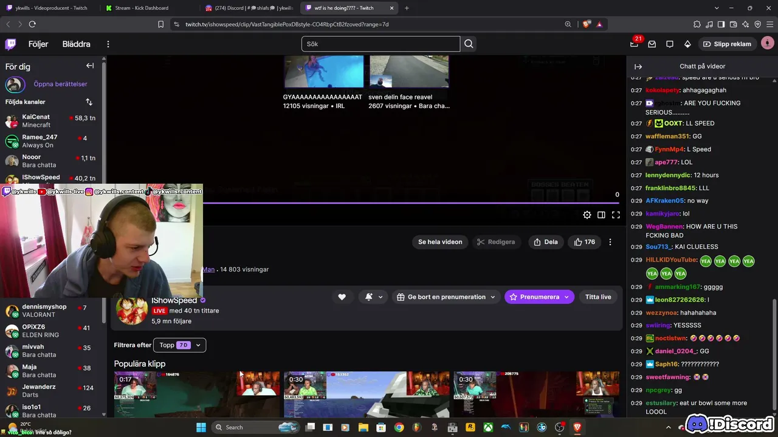This screenshot has width=778, height=437.
Task: Open Brave Wallet icon
Action: (733, 24)
